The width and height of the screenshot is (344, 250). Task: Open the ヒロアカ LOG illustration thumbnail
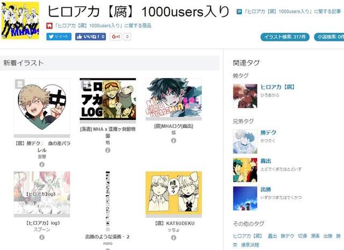click(107, 99)
